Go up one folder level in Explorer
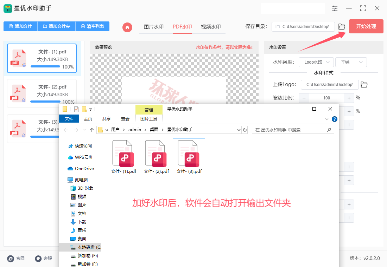 click(x=92, y=130)
